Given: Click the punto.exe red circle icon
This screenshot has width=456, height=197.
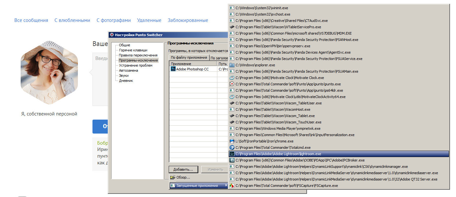Looking at the screenshot, I should pyautogui.click(x=232, y=84).
